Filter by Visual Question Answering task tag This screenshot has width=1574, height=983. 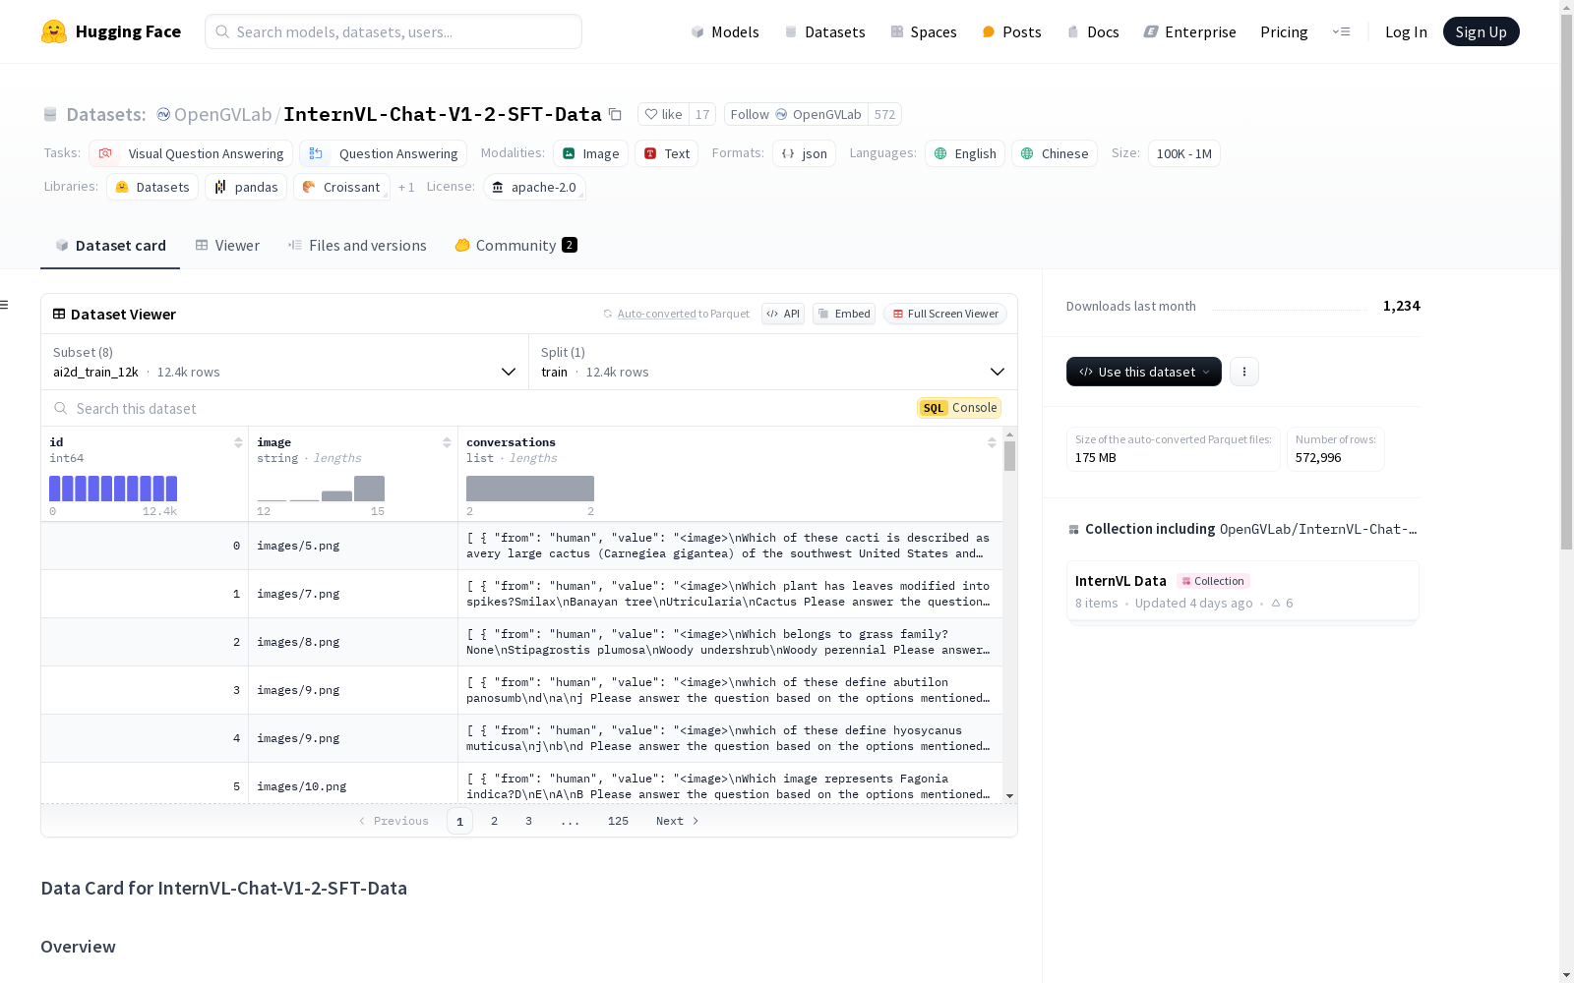pos(191,153)
